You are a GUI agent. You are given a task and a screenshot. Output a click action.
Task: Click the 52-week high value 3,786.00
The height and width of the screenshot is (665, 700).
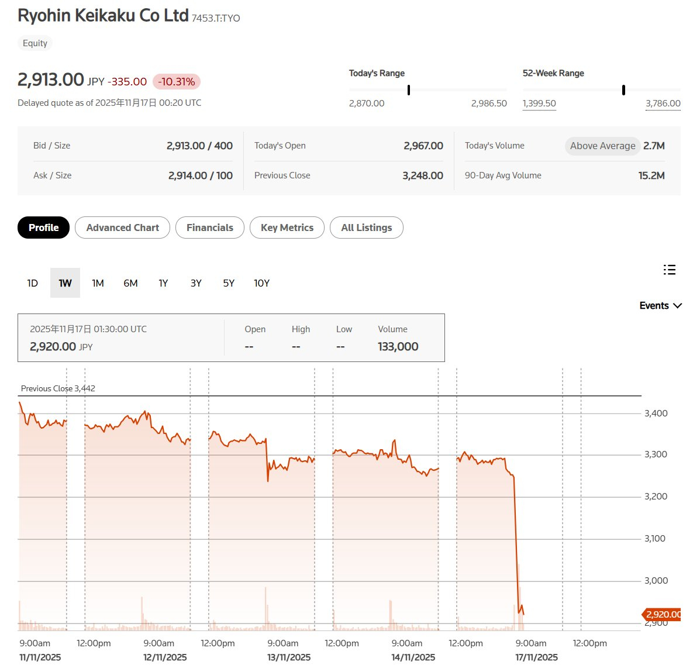(663, 104)
